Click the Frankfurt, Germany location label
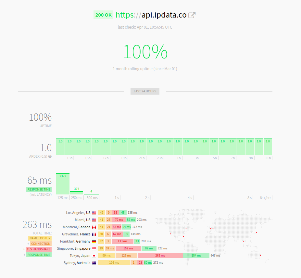Viewport: 301px width, 278px height. pos(75,241)
